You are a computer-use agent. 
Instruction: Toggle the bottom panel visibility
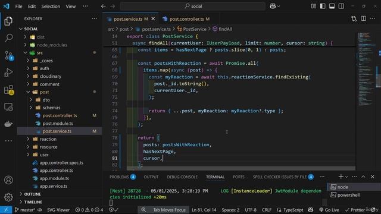click(332, 7)
